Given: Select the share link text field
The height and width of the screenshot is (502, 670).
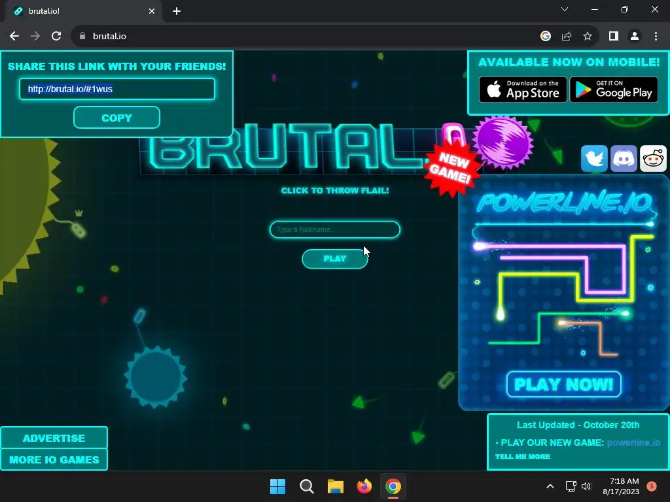Looking at the screenshot, I should tap(116, 89).
